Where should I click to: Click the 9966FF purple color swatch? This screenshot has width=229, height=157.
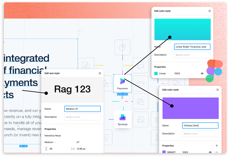click(x=164, y=152)
